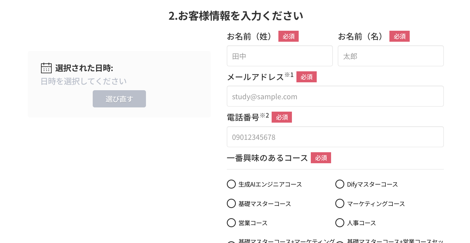Select the Difyマスターコース radio option
The height and width of the screenshot is (243, 470).
click(340, 184)
